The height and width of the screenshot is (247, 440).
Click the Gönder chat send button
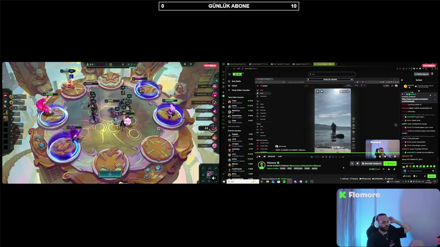(432, 176)
